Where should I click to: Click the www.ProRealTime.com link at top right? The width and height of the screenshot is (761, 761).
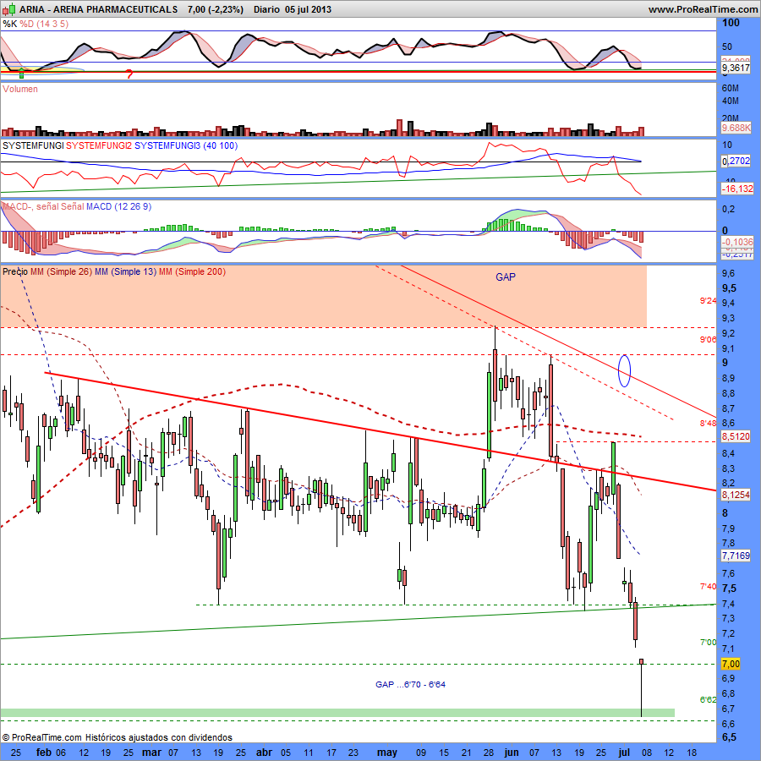[703, 9]
